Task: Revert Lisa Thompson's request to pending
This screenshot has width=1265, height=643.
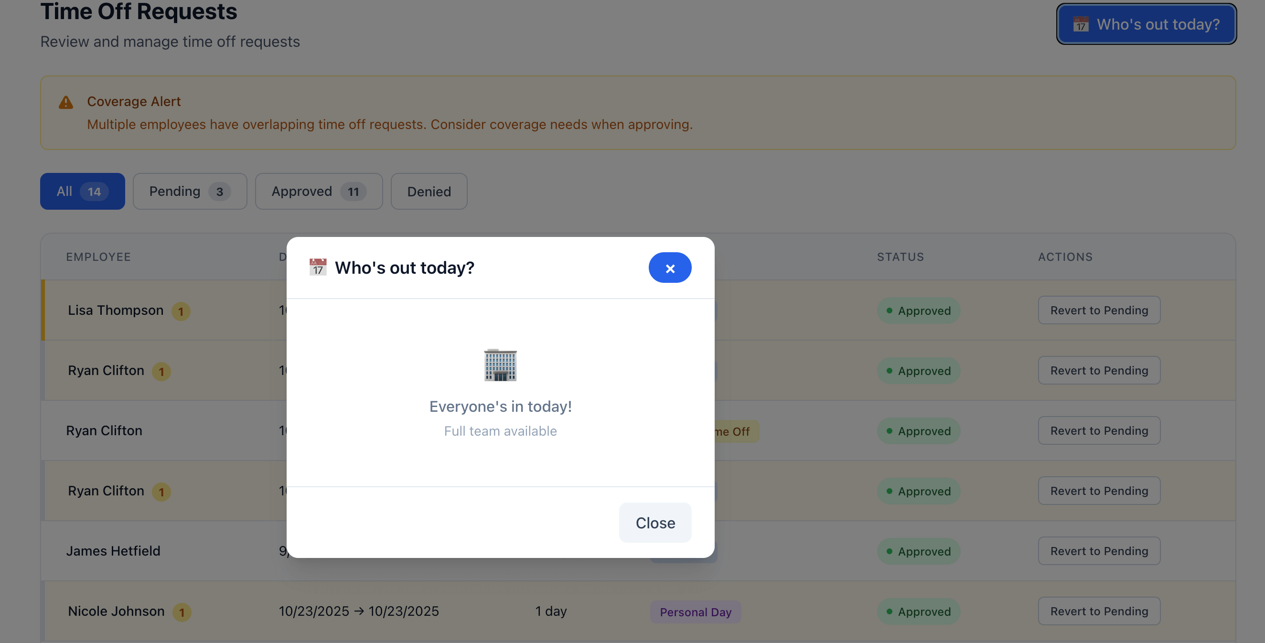Action: coord(1099,311)
